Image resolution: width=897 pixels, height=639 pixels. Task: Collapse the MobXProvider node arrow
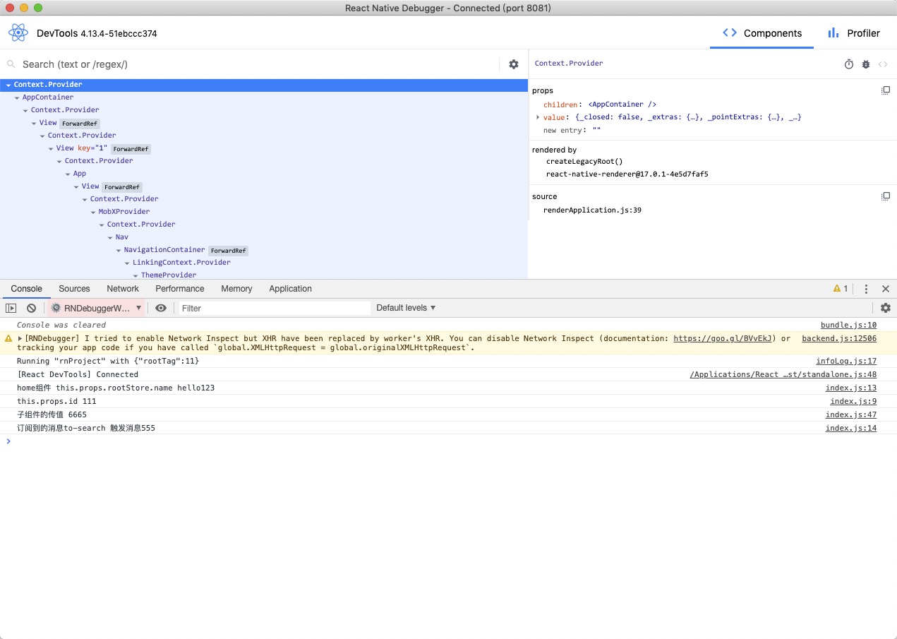point(92,212)
